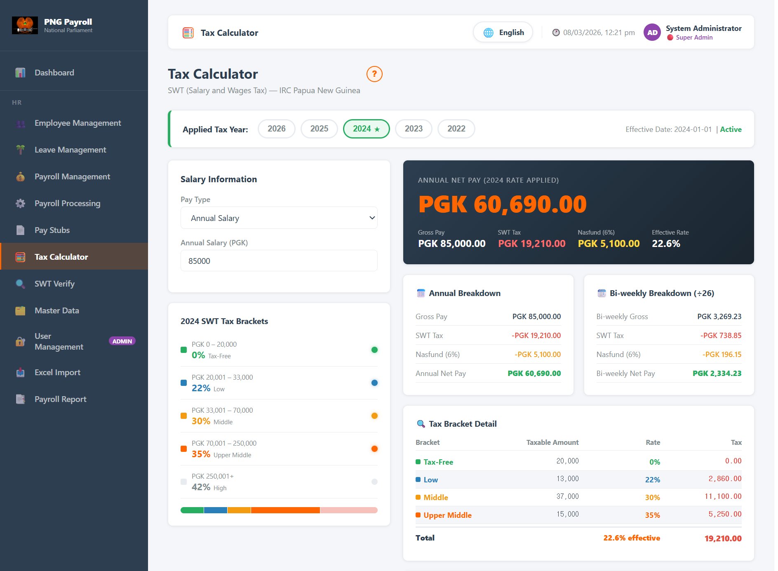Image resolution: width=778 pixels, height=571 pixels.
Task: Click the Employee Management people icon
Action: 20,123
